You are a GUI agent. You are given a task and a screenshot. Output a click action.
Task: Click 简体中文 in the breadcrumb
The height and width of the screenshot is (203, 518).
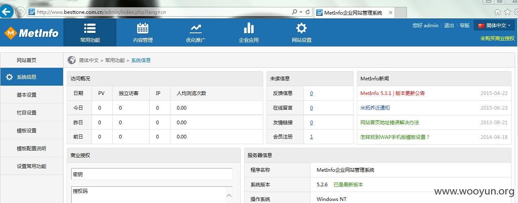pyautogui.click(x=89, y=60)
